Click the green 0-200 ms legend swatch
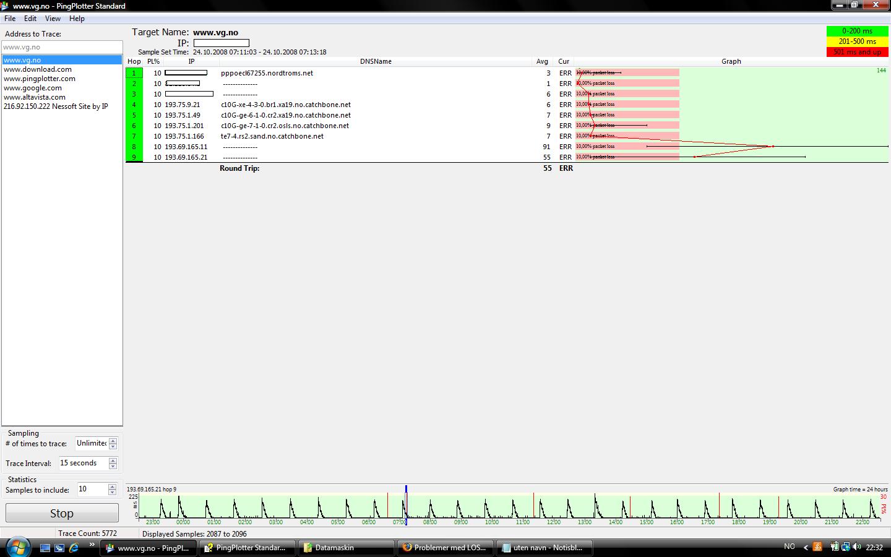891x557 pixels. [857, 31]
